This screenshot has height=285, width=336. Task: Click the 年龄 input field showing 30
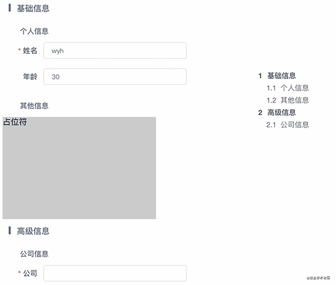pyautogui.click(x=115, y=77)
